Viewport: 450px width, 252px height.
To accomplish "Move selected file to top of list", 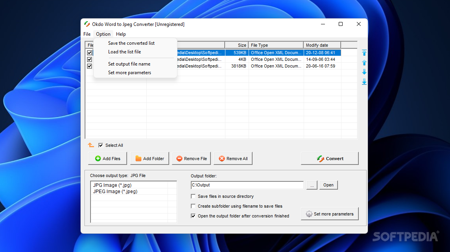I will point(364,53).
